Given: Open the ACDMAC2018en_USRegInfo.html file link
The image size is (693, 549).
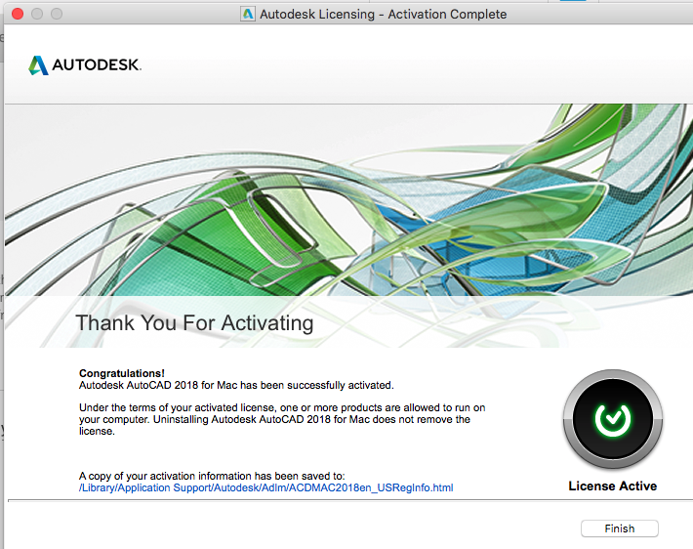Looking at the screenshot, I should (266, 487).
